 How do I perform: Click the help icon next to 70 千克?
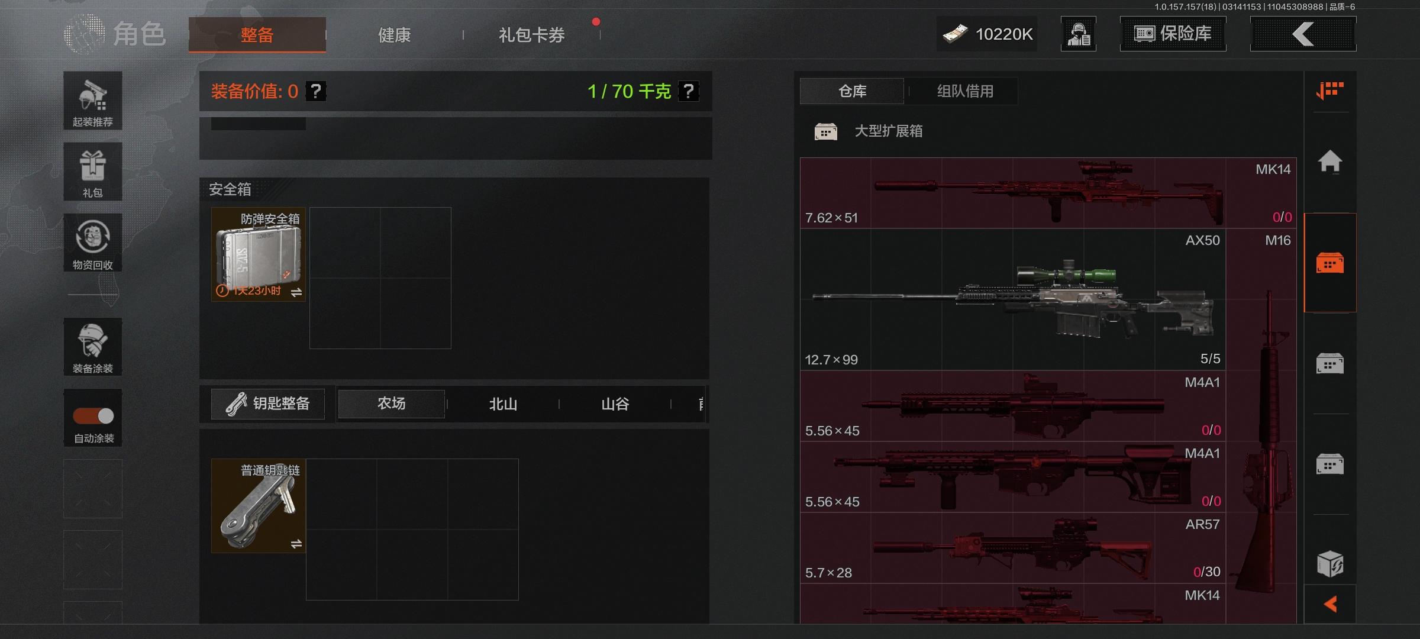tap(688, 91)
